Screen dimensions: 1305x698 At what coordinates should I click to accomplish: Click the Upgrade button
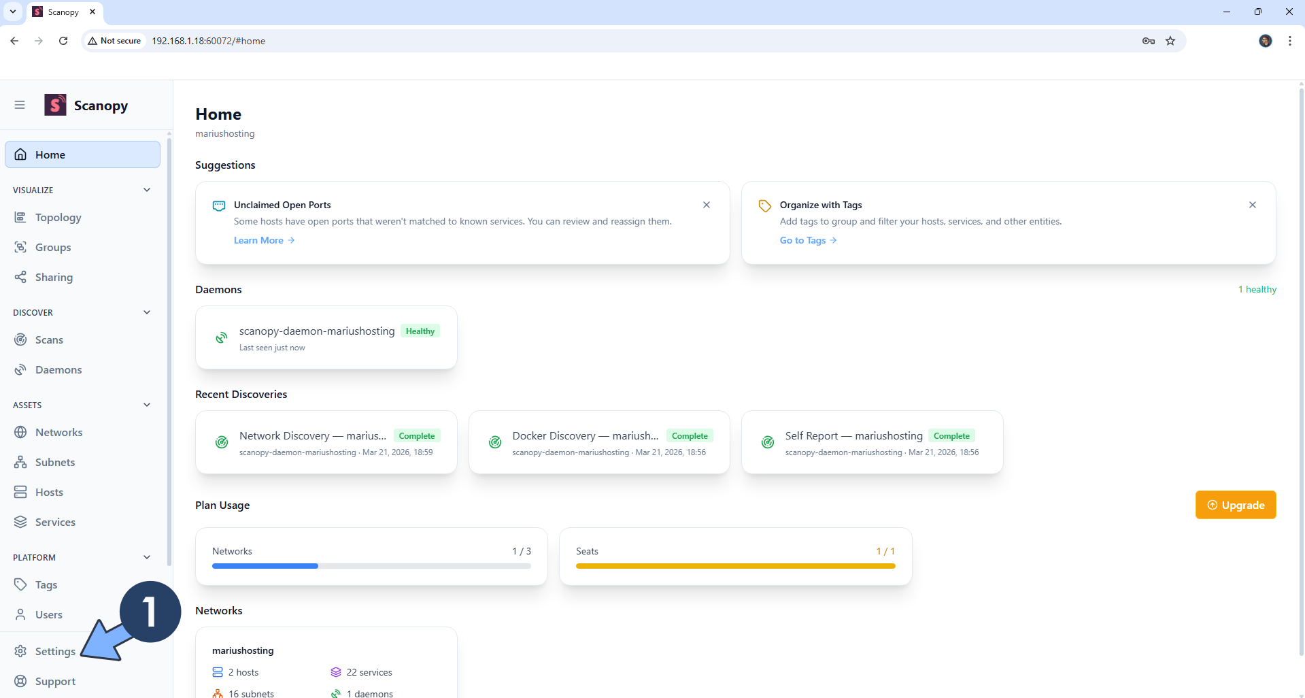(x=1236, y=505)
